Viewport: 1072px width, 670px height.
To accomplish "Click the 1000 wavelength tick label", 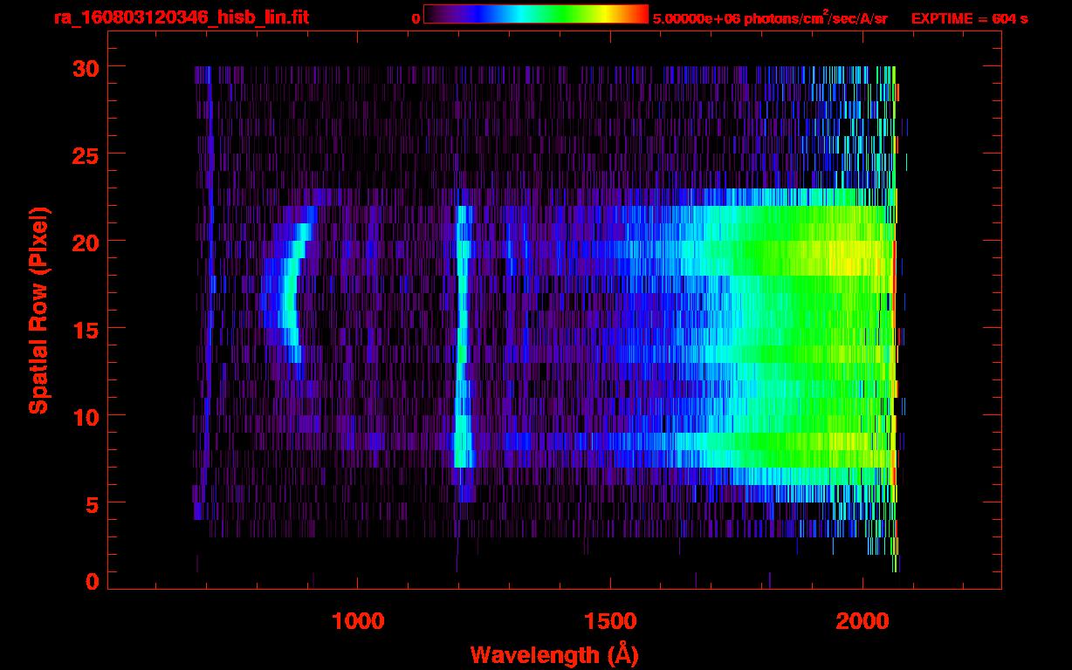I will 358,620.
